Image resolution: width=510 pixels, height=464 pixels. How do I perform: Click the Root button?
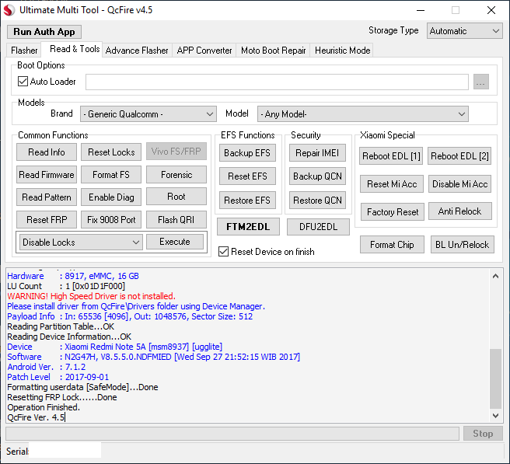176,197
